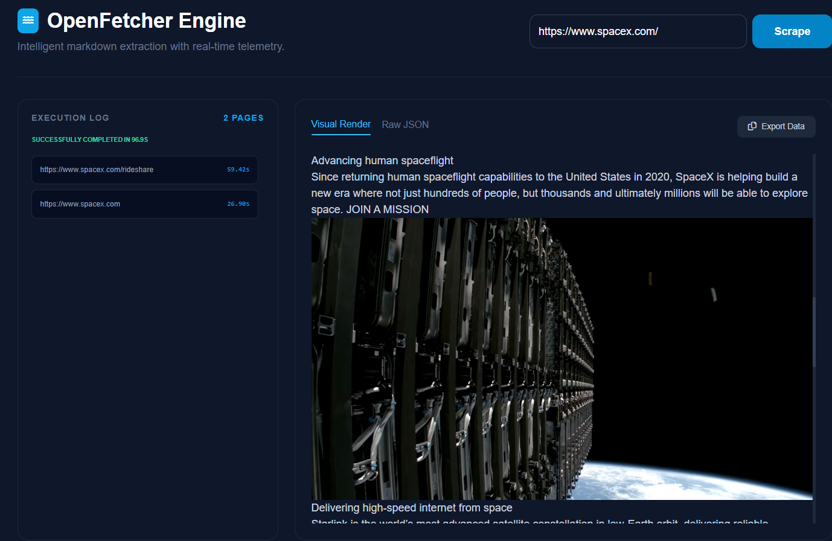Select the spacex.com entry in the execution log

pos(145,204)
